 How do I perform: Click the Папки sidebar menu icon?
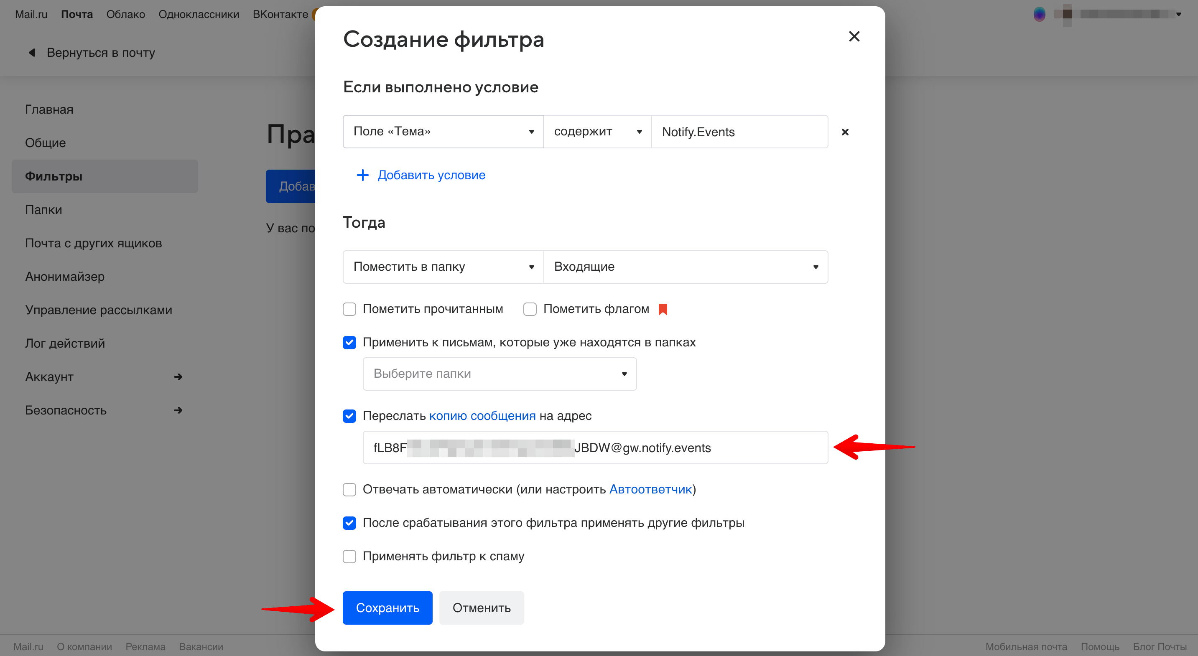pyautogui.click(x=43, y=209)
